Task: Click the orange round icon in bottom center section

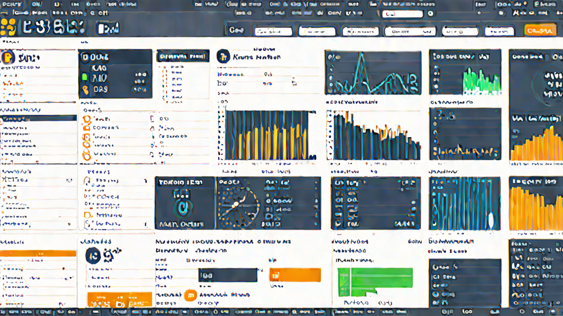Action: coord(190,295)
